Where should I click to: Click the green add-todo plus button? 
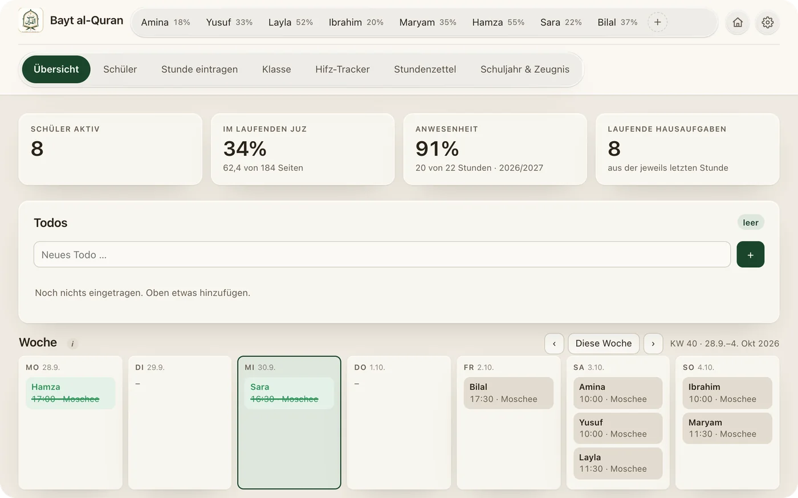pyautogui.click(x=750, y=254)
